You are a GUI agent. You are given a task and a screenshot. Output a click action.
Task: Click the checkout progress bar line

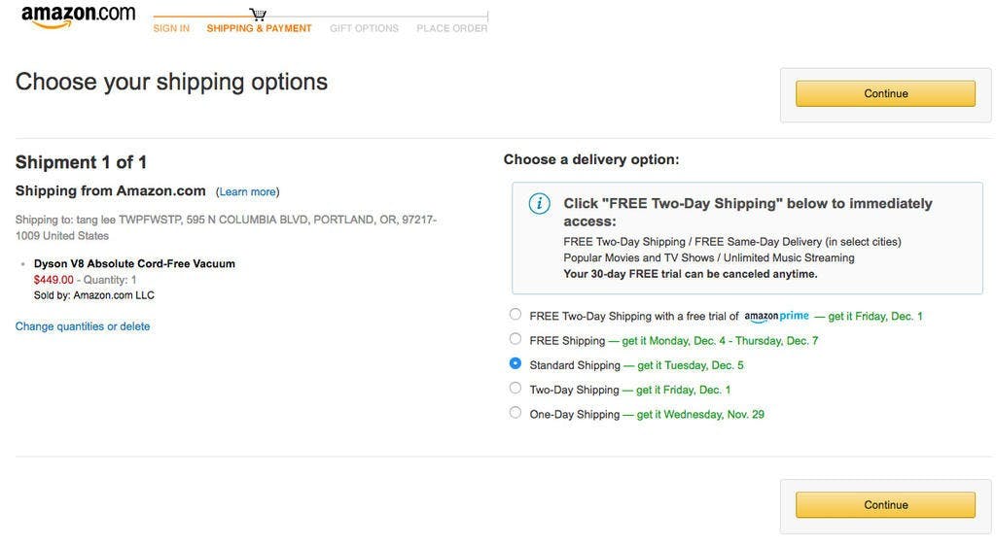pyautogui.click(x=389, y=17)
